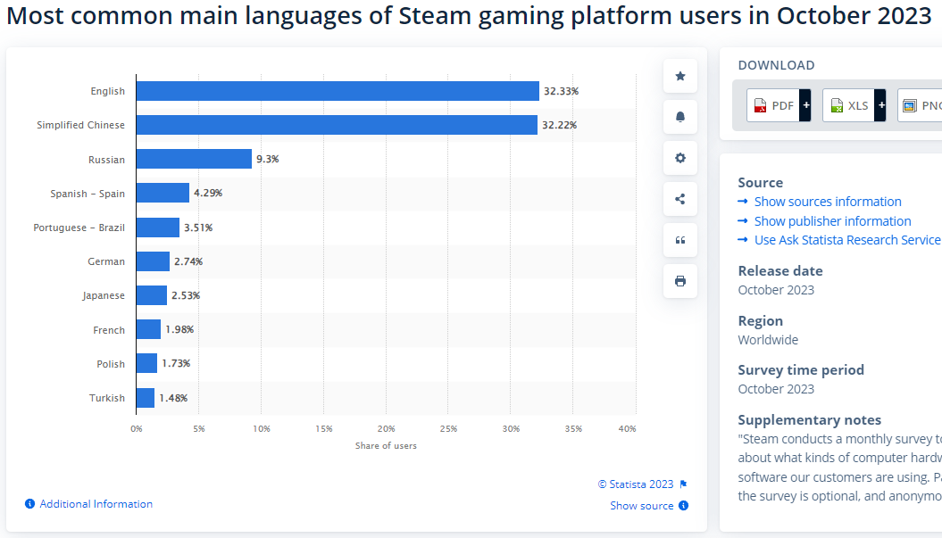Click the French bar

148,329
